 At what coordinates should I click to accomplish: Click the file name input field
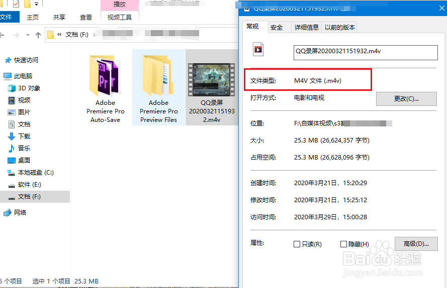[x=366, y=52]
